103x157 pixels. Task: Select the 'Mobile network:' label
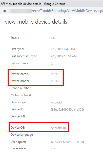[22, 95]
